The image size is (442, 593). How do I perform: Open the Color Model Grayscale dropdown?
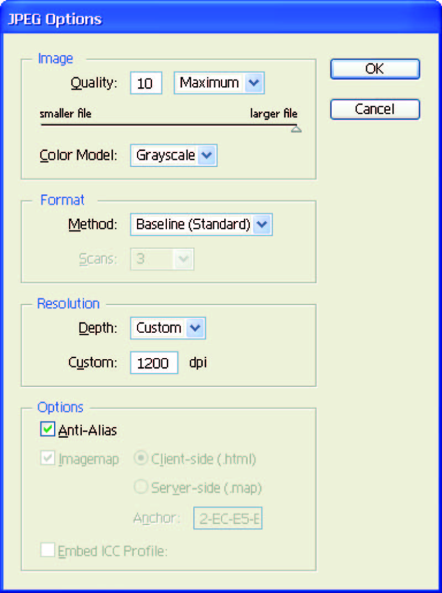point(173,155)
